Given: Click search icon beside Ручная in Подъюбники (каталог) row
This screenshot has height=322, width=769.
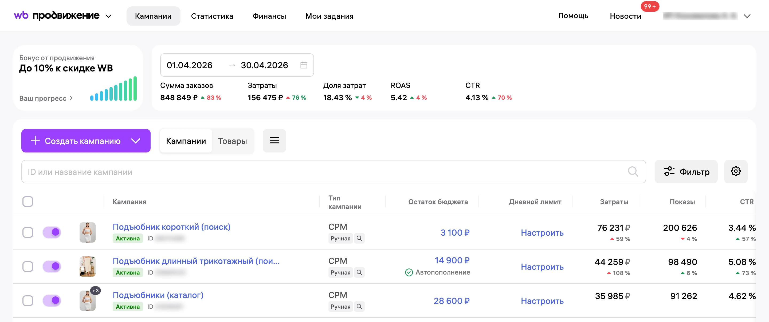Looking at the screenshot, I should click(359, 307).
